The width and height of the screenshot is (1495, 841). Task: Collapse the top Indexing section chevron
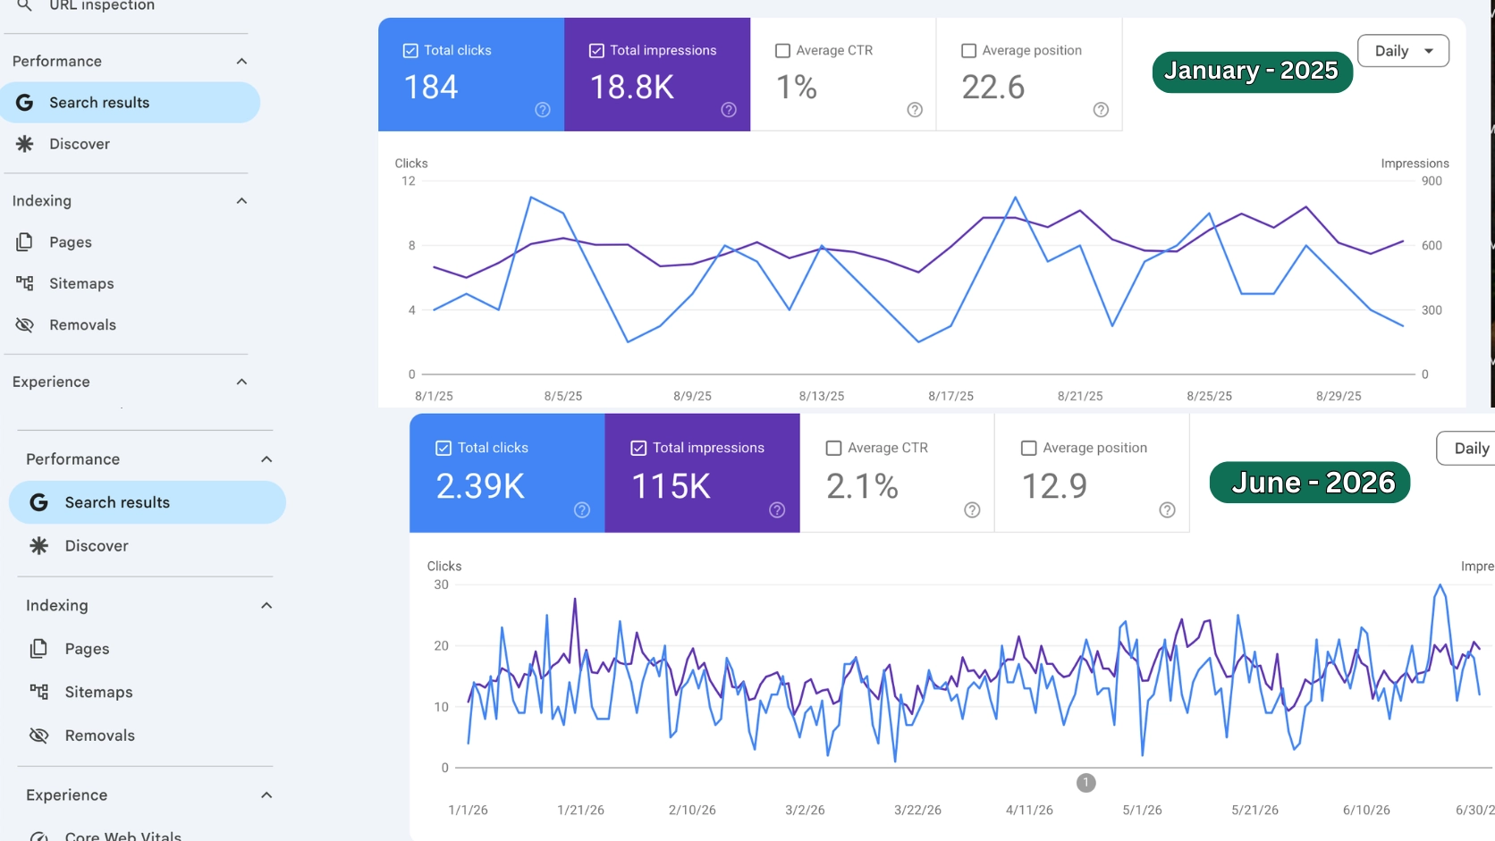click(x=241, y=201)
